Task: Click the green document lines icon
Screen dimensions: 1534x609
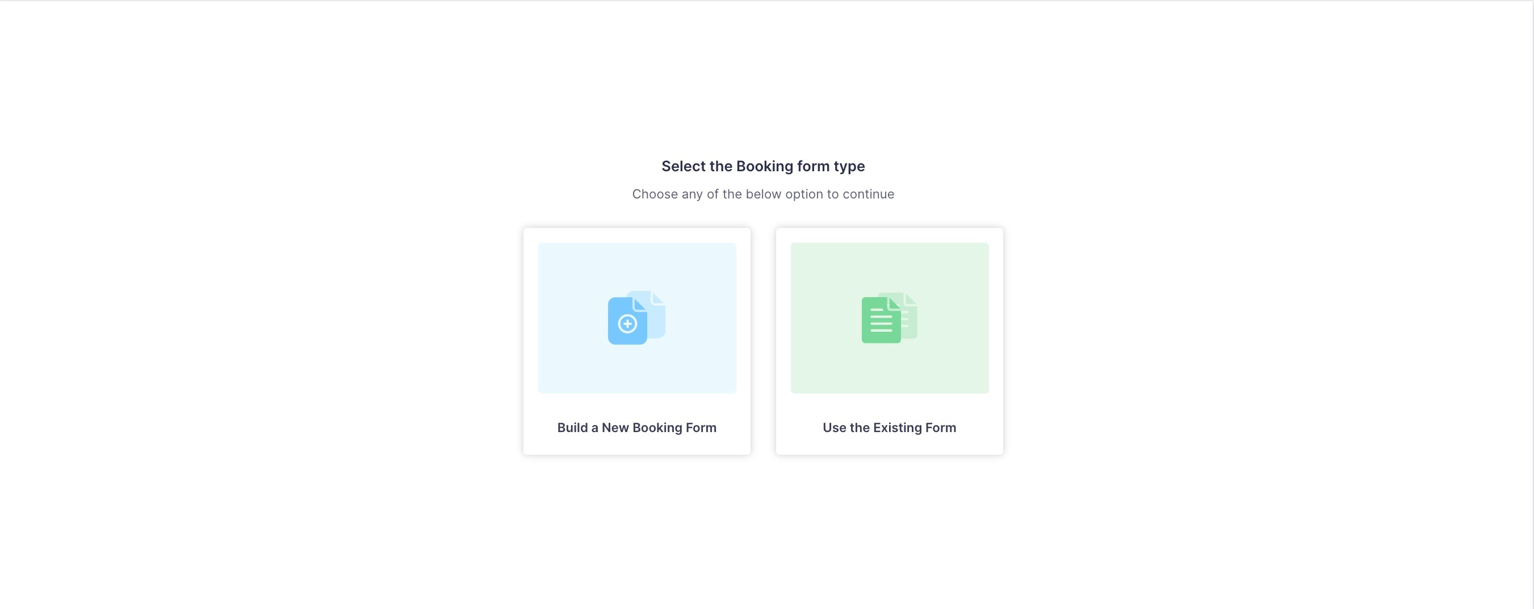Action: tap(881, 320)
